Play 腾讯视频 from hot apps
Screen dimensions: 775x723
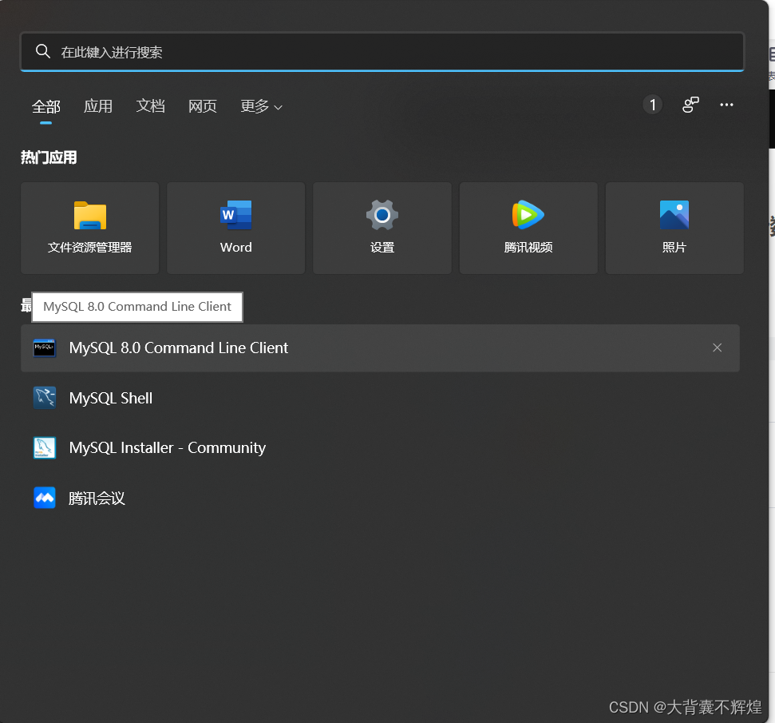click(528, 228)
